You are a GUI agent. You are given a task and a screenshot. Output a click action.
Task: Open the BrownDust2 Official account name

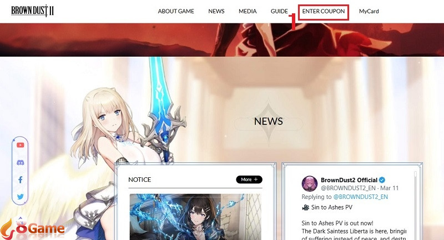pyautogui.click(x=349, y=180)
